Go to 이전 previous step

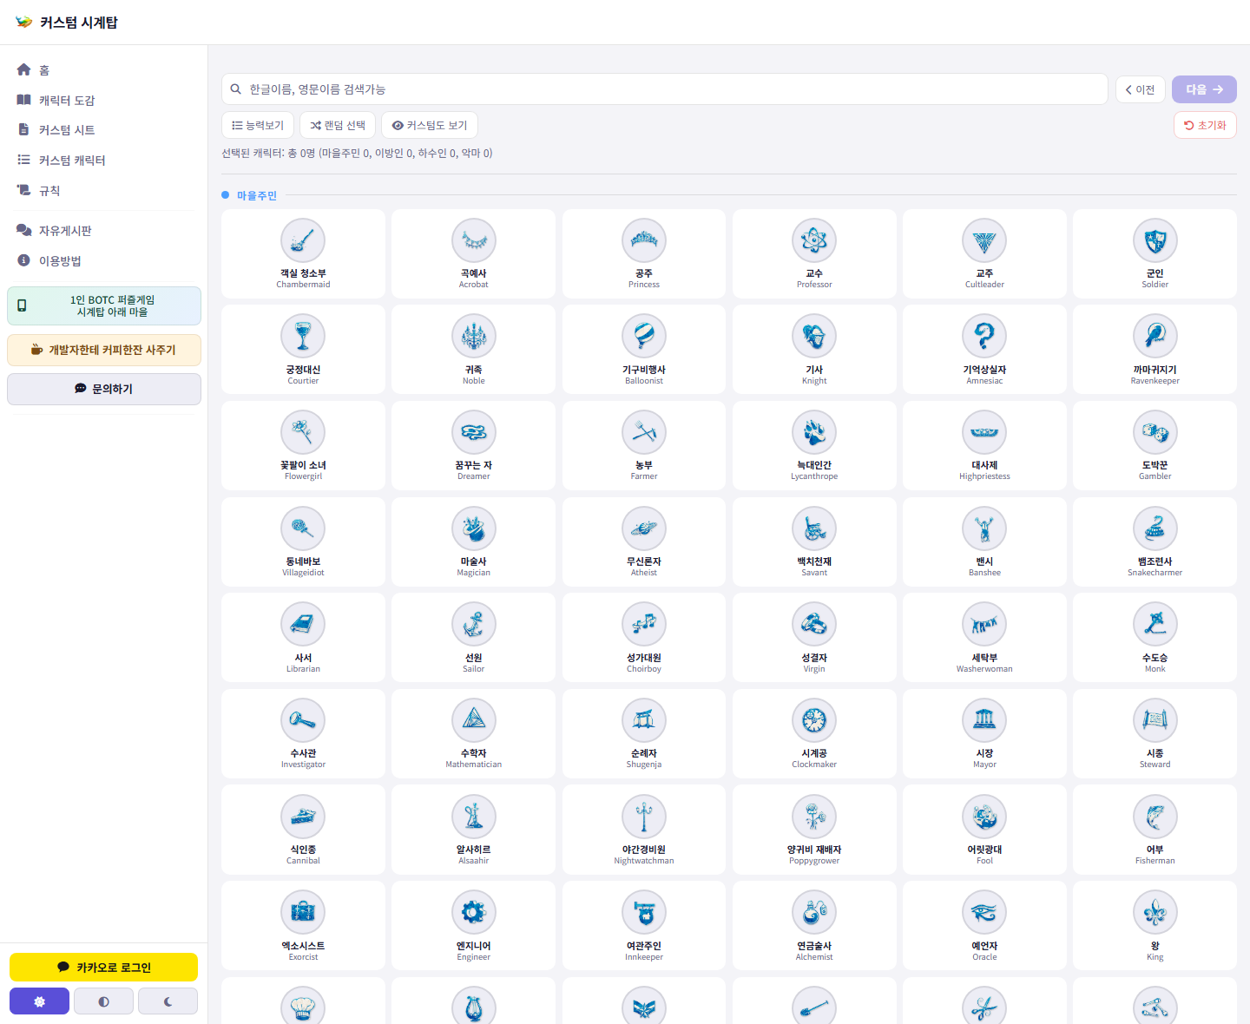tap(1140, 89)
